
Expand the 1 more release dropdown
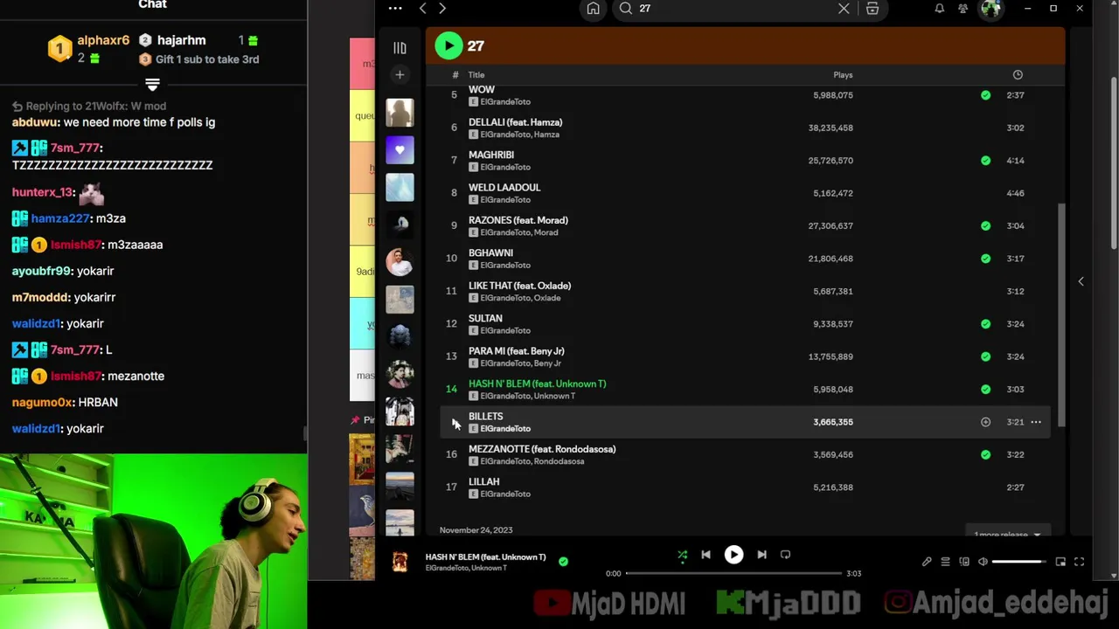(1007, 535)
